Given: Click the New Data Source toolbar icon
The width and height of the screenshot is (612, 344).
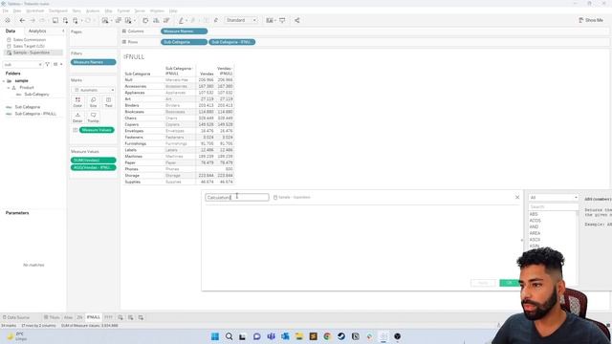Looking at the screenshot, I should click(x=65, y=20).
